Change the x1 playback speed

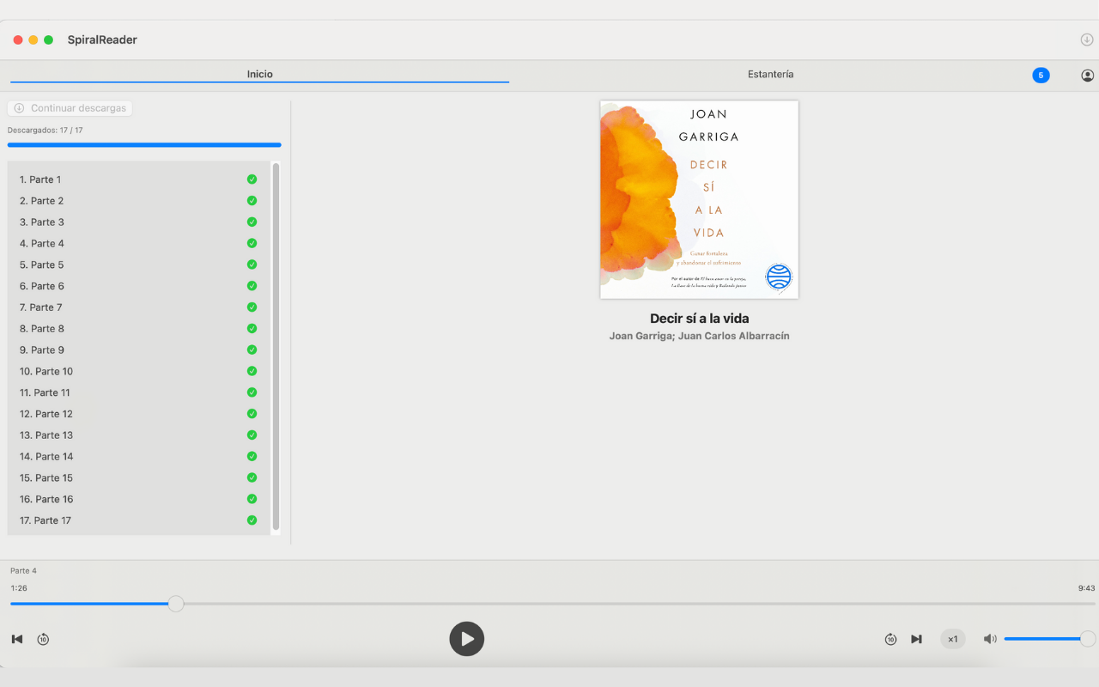[x=953, y=639]
